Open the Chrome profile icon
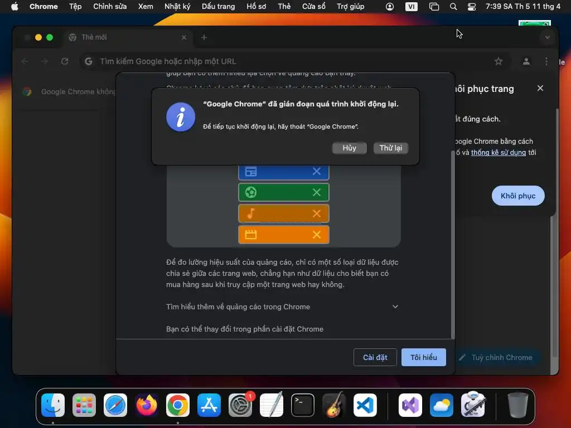Viewport: 571px width, 428px height. 526,61
